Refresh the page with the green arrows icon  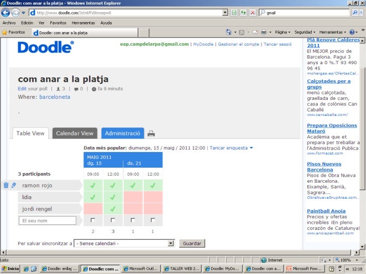coord(243,13)
